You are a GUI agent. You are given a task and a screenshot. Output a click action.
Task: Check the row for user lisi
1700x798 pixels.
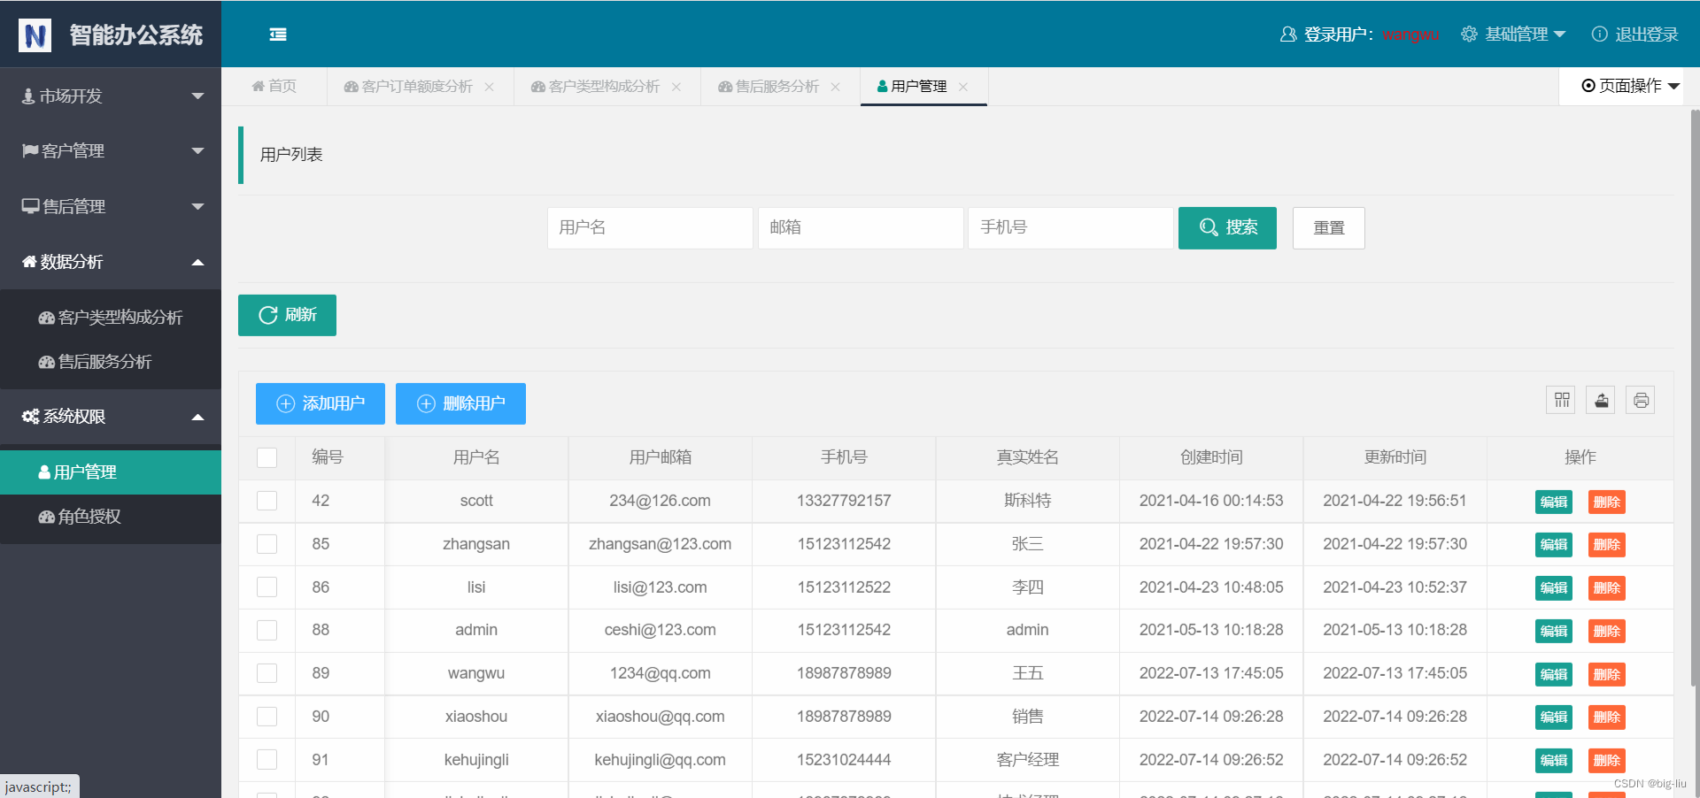[267, 587]
